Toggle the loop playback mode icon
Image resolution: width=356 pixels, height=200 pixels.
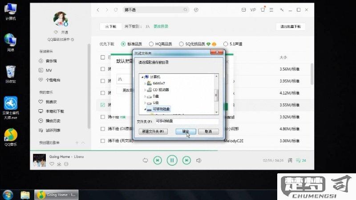pyautogui.click(x=146, y=160)
